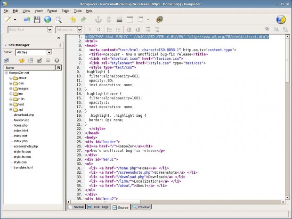This screenshot has height=219, width=292.
Task: Click the Link chain icon
Action: 109,20
